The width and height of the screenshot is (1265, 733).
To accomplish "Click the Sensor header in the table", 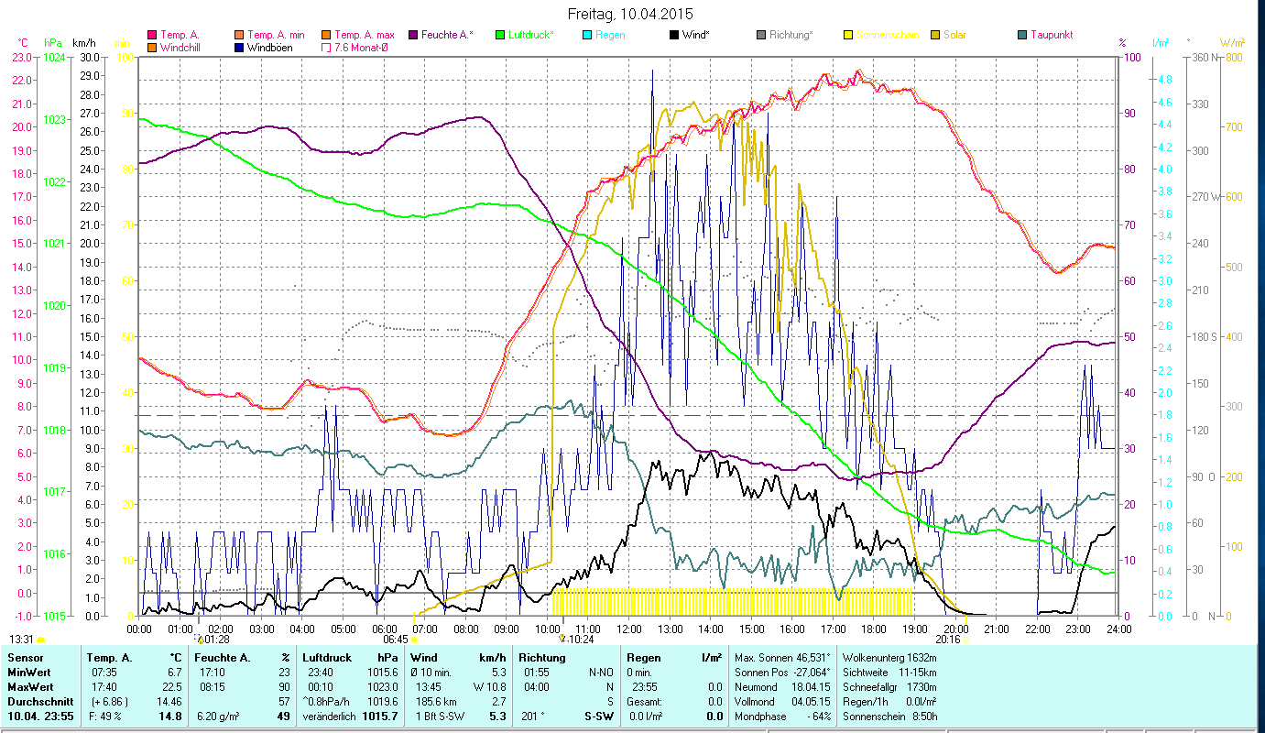I will point(24,658).
